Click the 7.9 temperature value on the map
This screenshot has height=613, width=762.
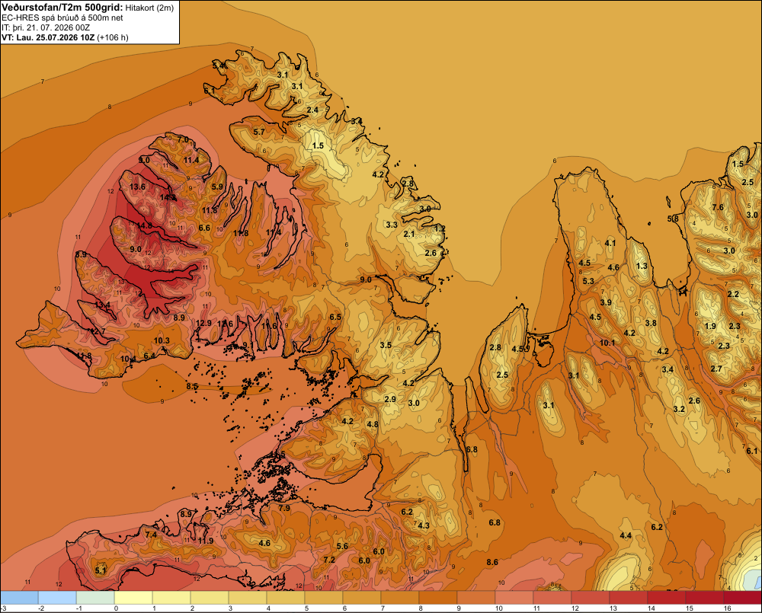(284, 508)
